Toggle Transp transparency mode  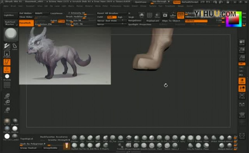point(157,15)
